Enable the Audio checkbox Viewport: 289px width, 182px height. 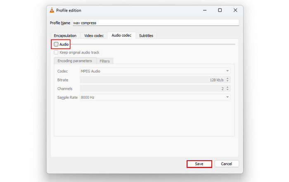pos(56,44)
